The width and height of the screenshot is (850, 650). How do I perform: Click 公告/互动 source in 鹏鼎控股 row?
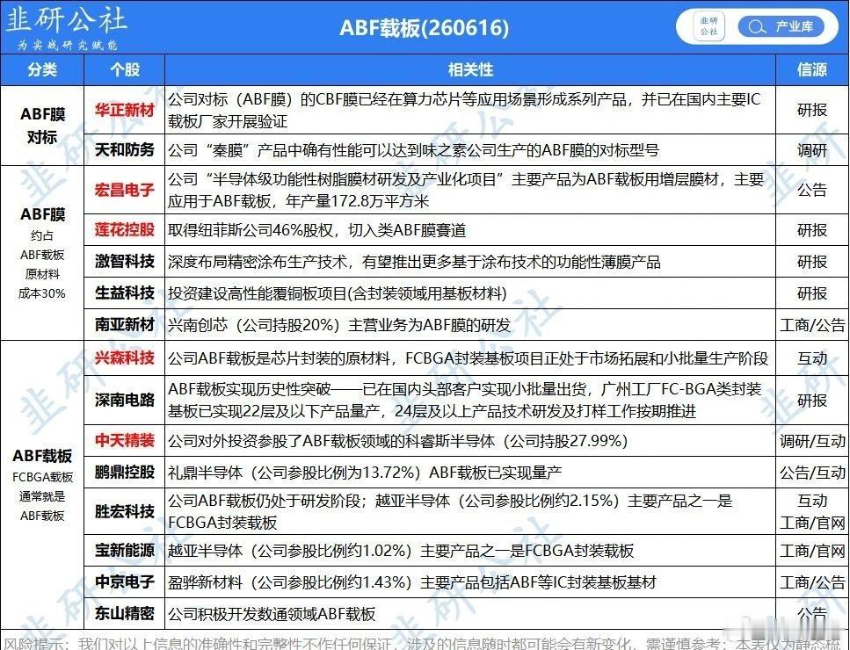(812, 473)
